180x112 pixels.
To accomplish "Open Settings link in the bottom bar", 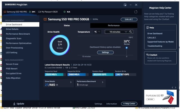I will [98, 104].
